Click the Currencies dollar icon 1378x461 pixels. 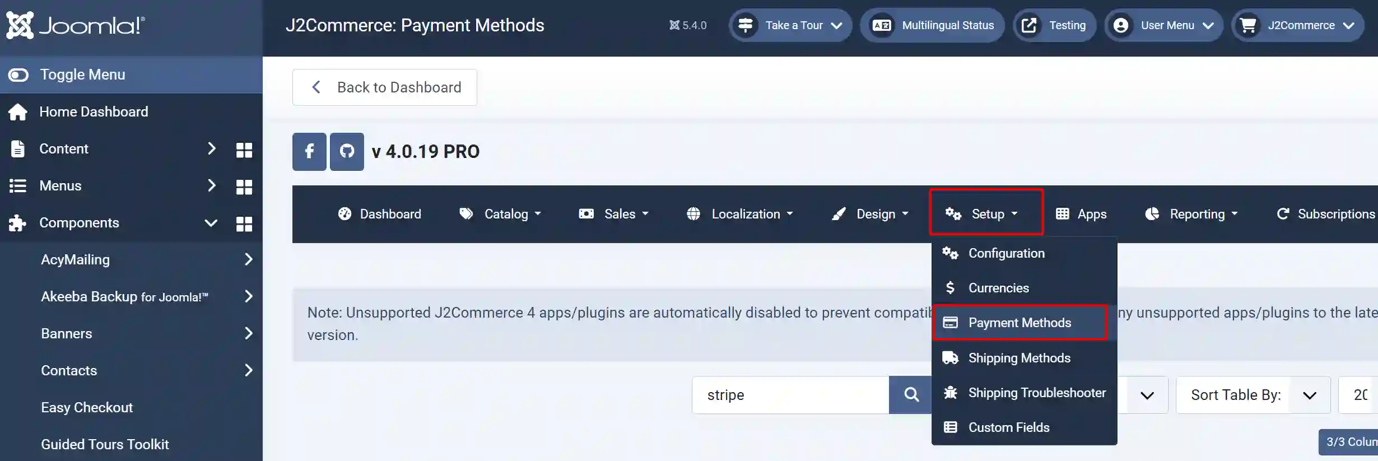tap(950, 288)
